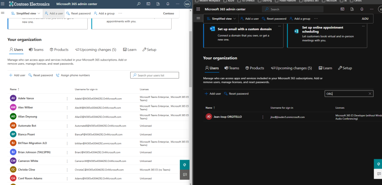Switch to Setup tab in dark window
The image size is (382, 185).
point(345,68)
